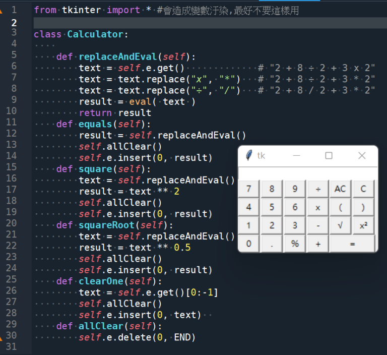Screen dimensions: 387x355
Task: Click '[0:-1]' slice on line 26
Action: (202, 292)
